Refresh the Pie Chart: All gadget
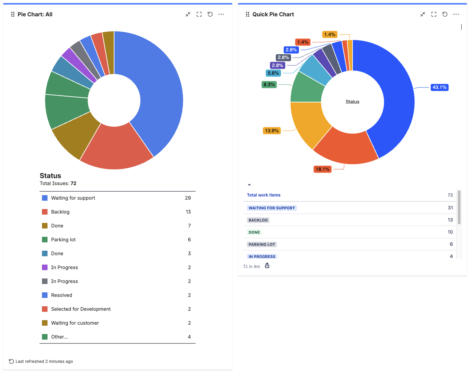Viewport: 472px width, 375px height. point(210,14)
